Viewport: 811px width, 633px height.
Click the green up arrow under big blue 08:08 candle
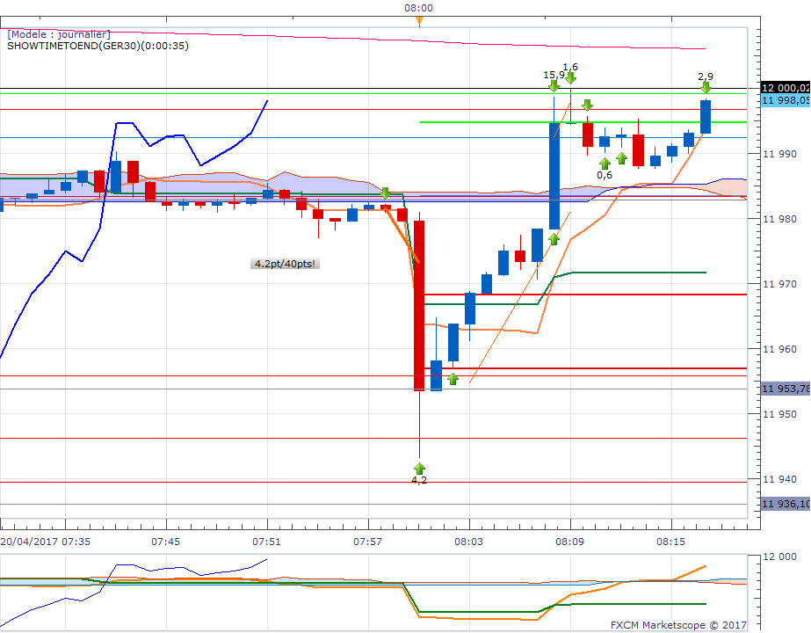(554, 238)
